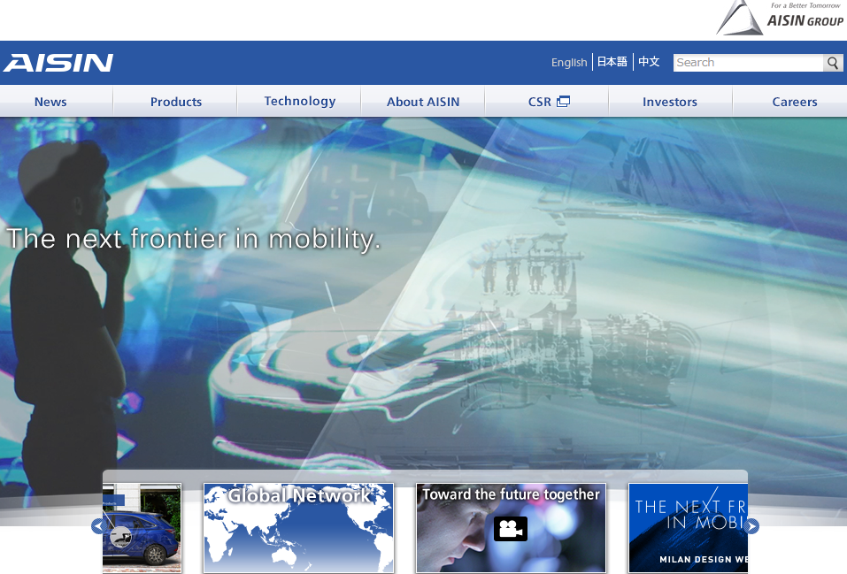Switch language to 中文
The image size is (847, 574).
[x=649, y=62]
